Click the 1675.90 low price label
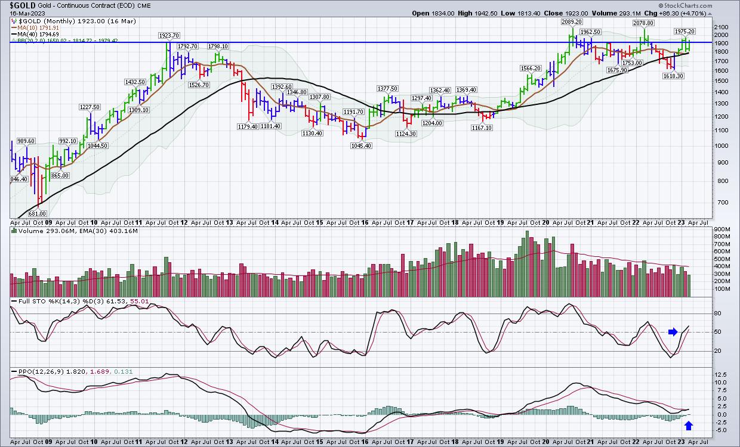 click(618, 70)
